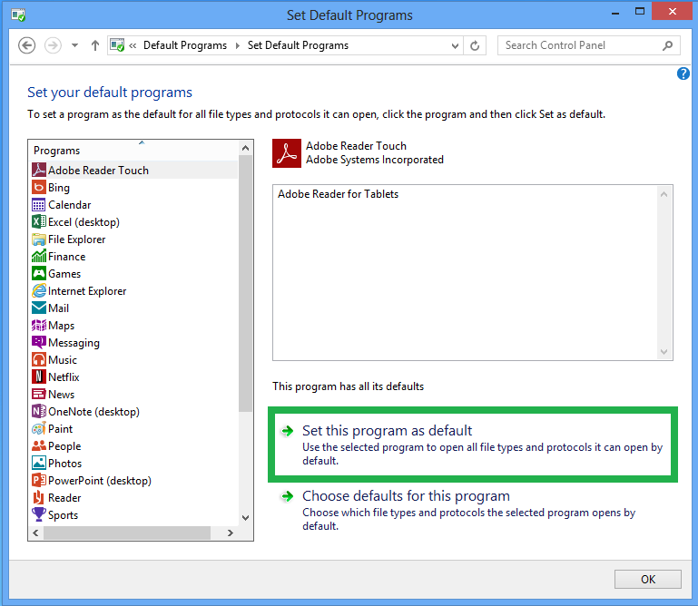698x606 pixels.
Task: Click the description box scroll down arrow
Action: pyautogui.click(x=664, y=352)
